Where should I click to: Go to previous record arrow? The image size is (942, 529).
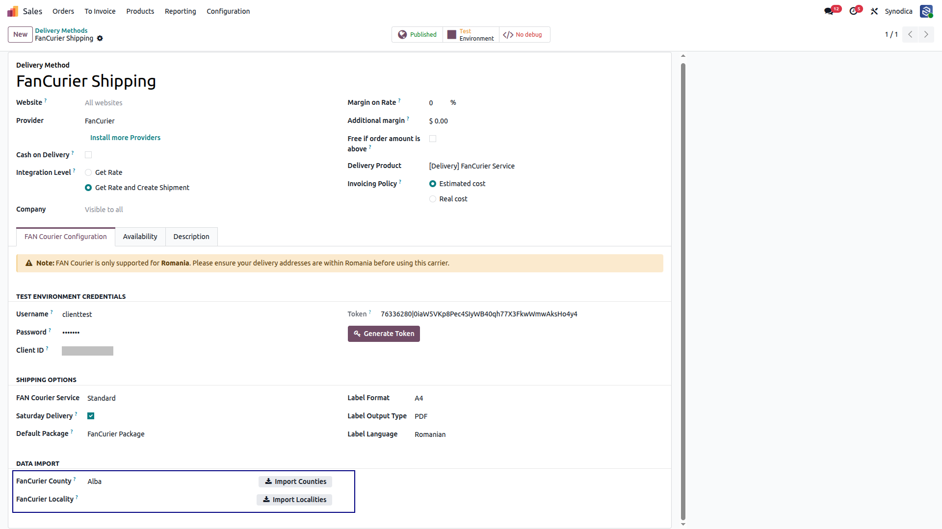click(x=910, y=34)
